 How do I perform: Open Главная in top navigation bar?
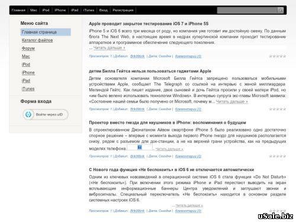[18, 10]
